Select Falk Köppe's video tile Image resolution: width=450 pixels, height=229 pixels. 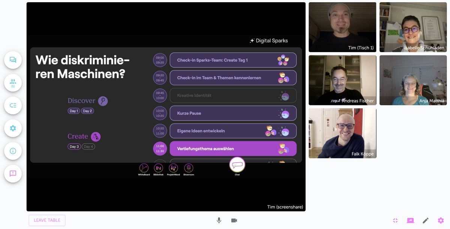342,133
